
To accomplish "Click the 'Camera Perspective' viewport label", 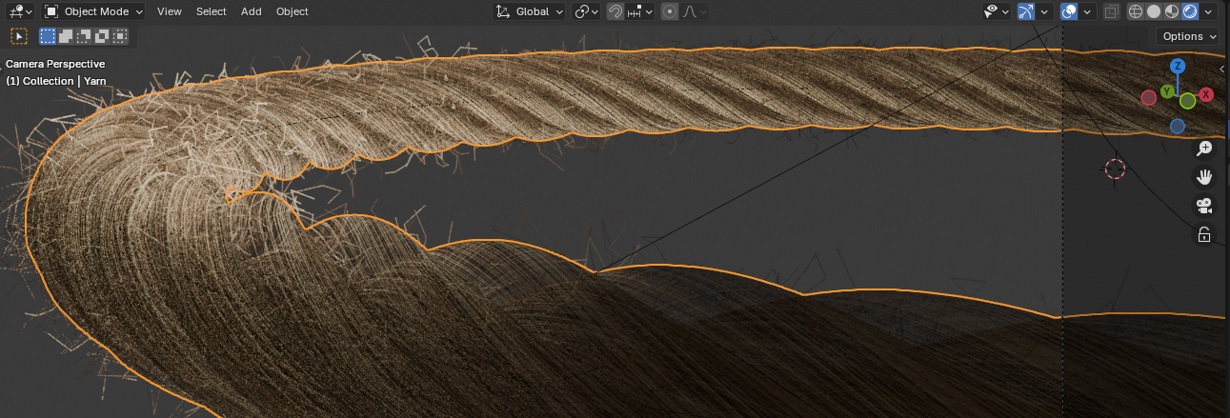I will 55,64.
